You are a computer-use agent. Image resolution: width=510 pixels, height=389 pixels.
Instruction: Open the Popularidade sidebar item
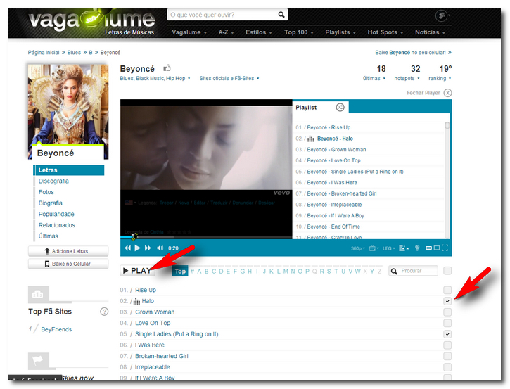click(x=56, y=215)
